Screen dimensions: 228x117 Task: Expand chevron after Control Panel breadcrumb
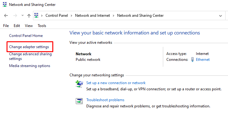(72, 16)
